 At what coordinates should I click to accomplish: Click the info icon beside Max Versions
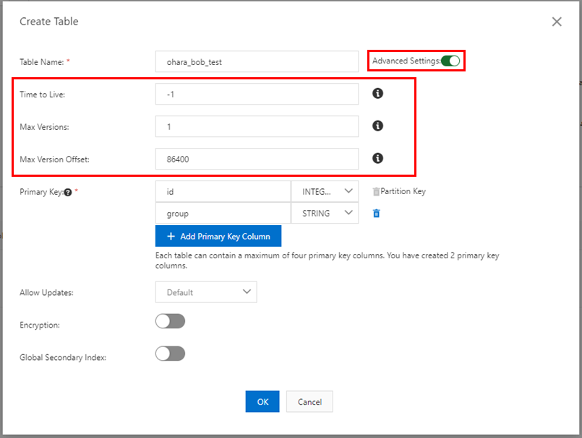coord(377,126)
